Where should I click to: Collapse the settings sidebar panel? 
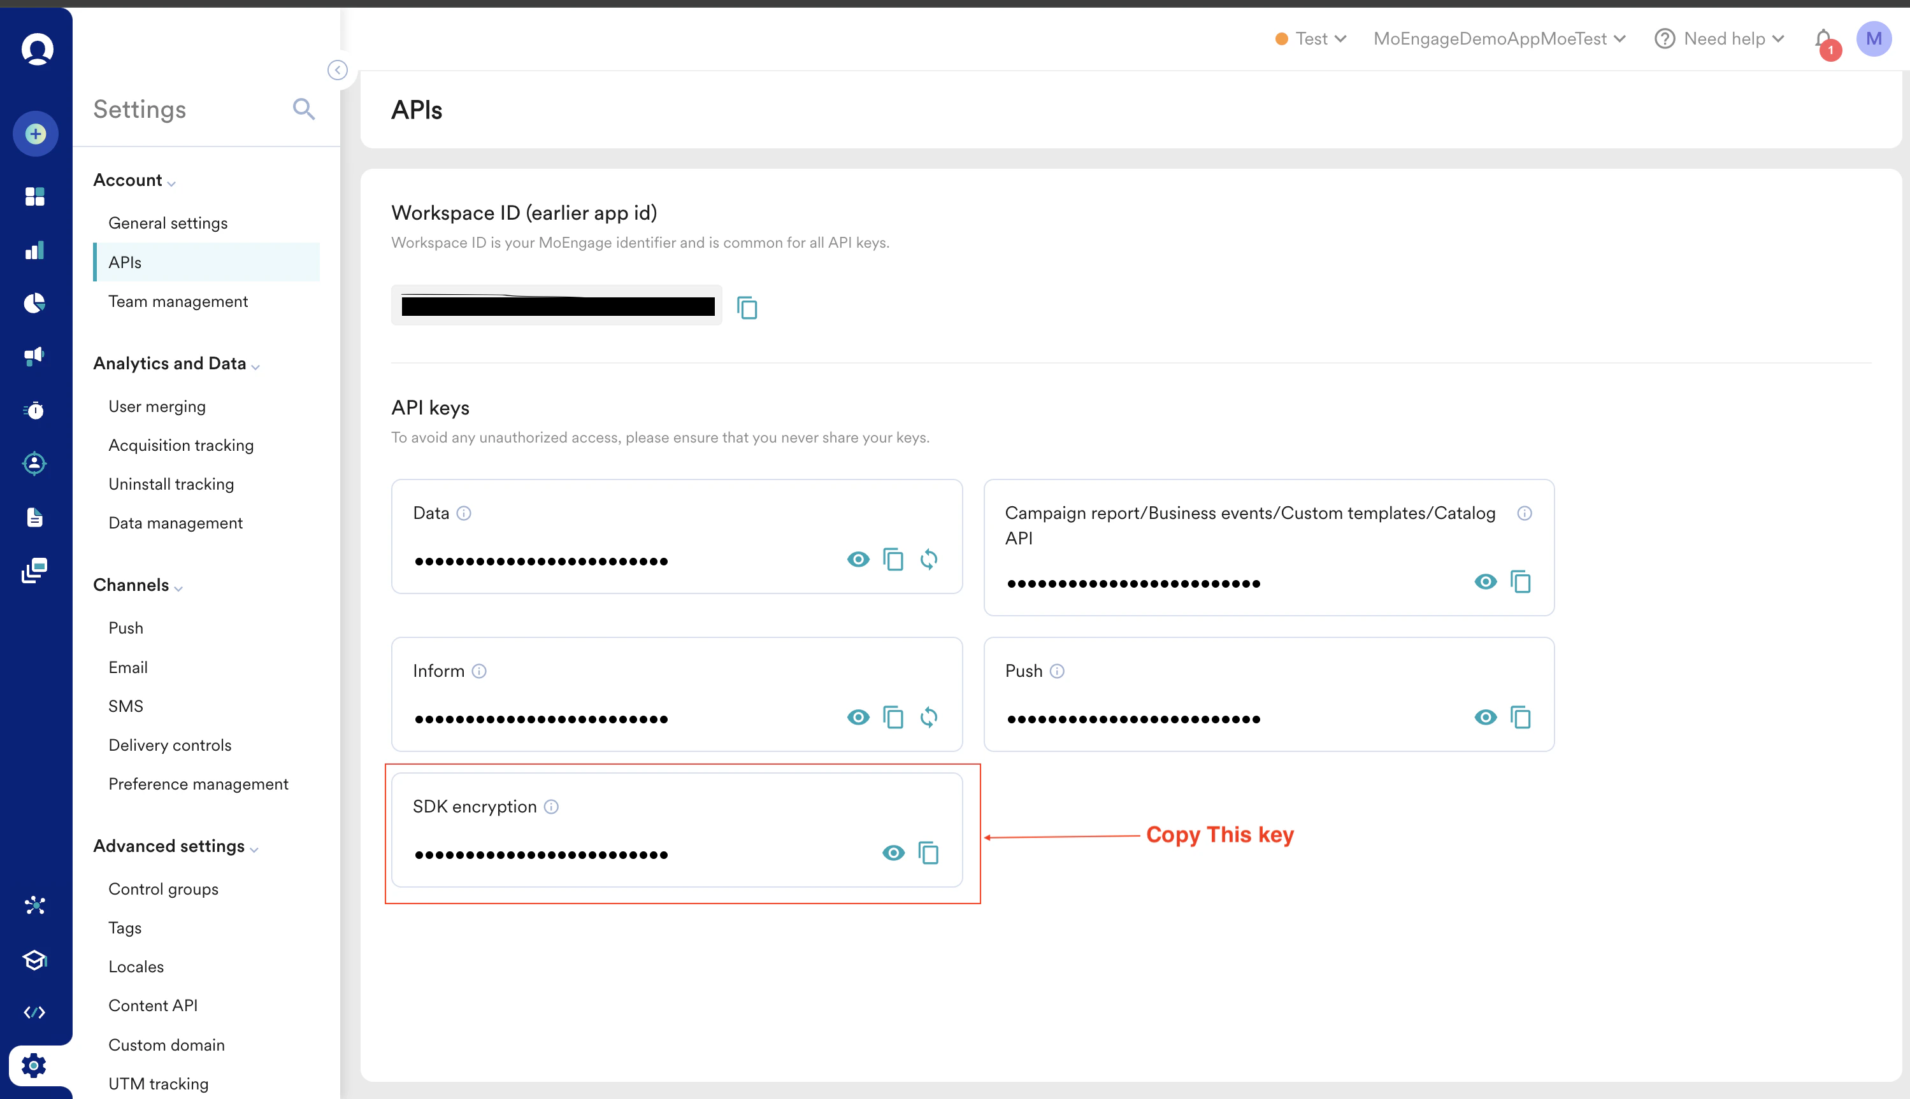[338, 70]
